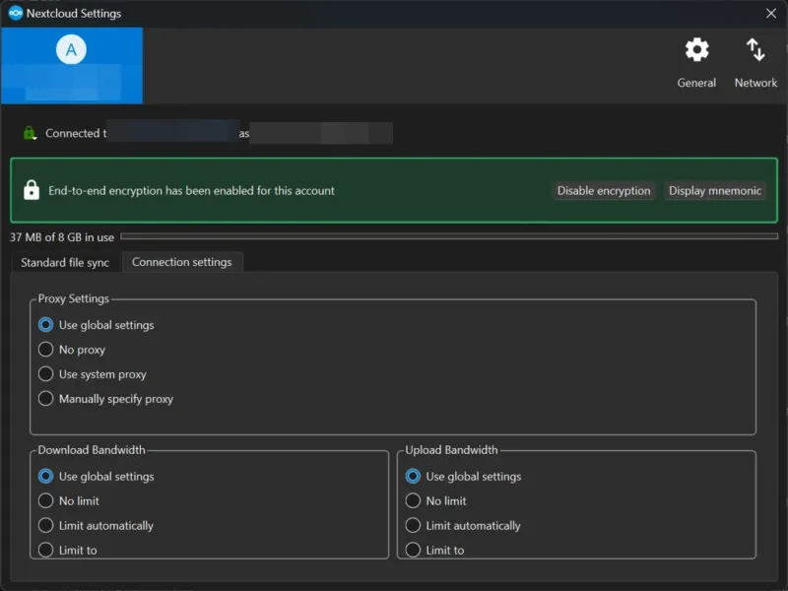Click 'End-to-end encryption has been enabled' message

(x=191, y=191)
